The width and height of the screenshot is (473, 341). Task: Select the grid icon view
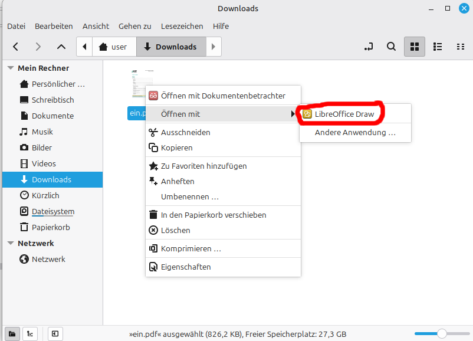point(414,47)
